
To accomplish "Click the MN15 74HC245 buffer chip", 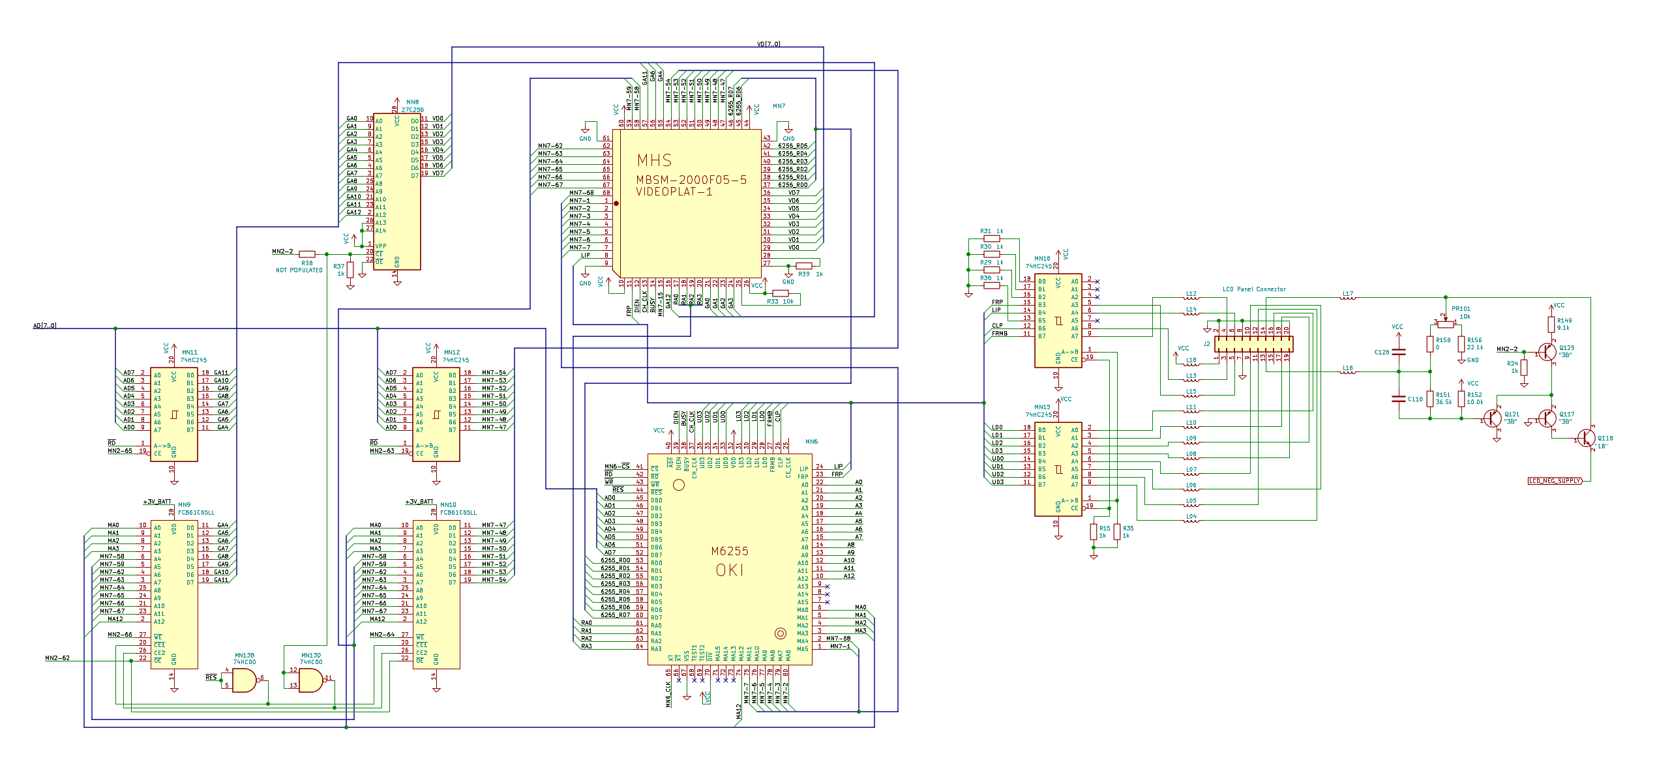I will pyautogui.click(x=1058, y=469).
